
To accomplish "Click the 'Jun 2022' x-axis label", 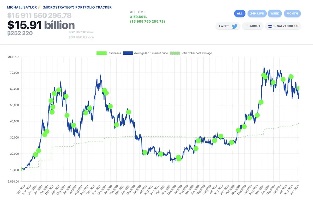I will coord(137,189).
